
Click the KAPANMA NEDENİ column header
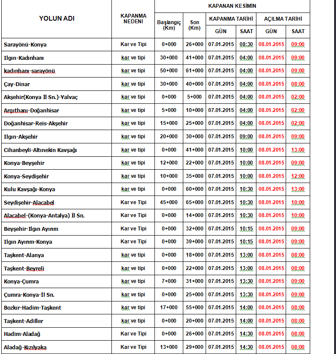click(x=133, y=19)
